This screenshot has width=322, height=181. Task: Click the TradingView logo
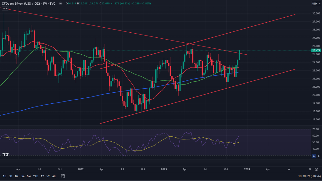coord(5,155)
